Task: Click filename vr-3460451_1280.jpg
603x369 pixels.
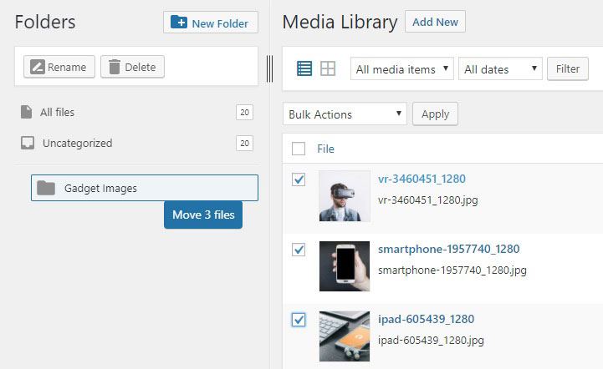Action: click(427, 200)
